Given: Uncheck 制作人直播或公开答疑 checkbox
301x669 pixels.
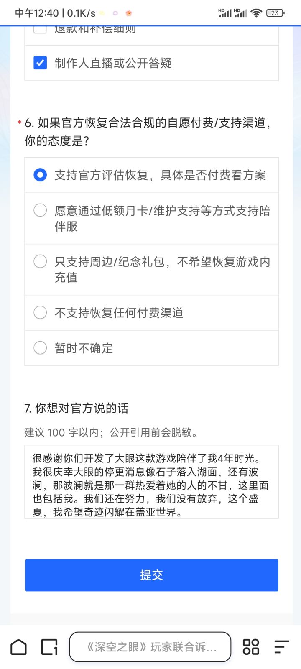Looking at the screenshot, I should [40, 63].
